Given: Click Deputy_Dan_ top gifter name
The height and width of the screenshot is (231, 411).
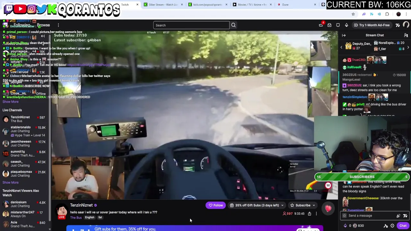Looking at the screenshot, I should click(362, 44).
